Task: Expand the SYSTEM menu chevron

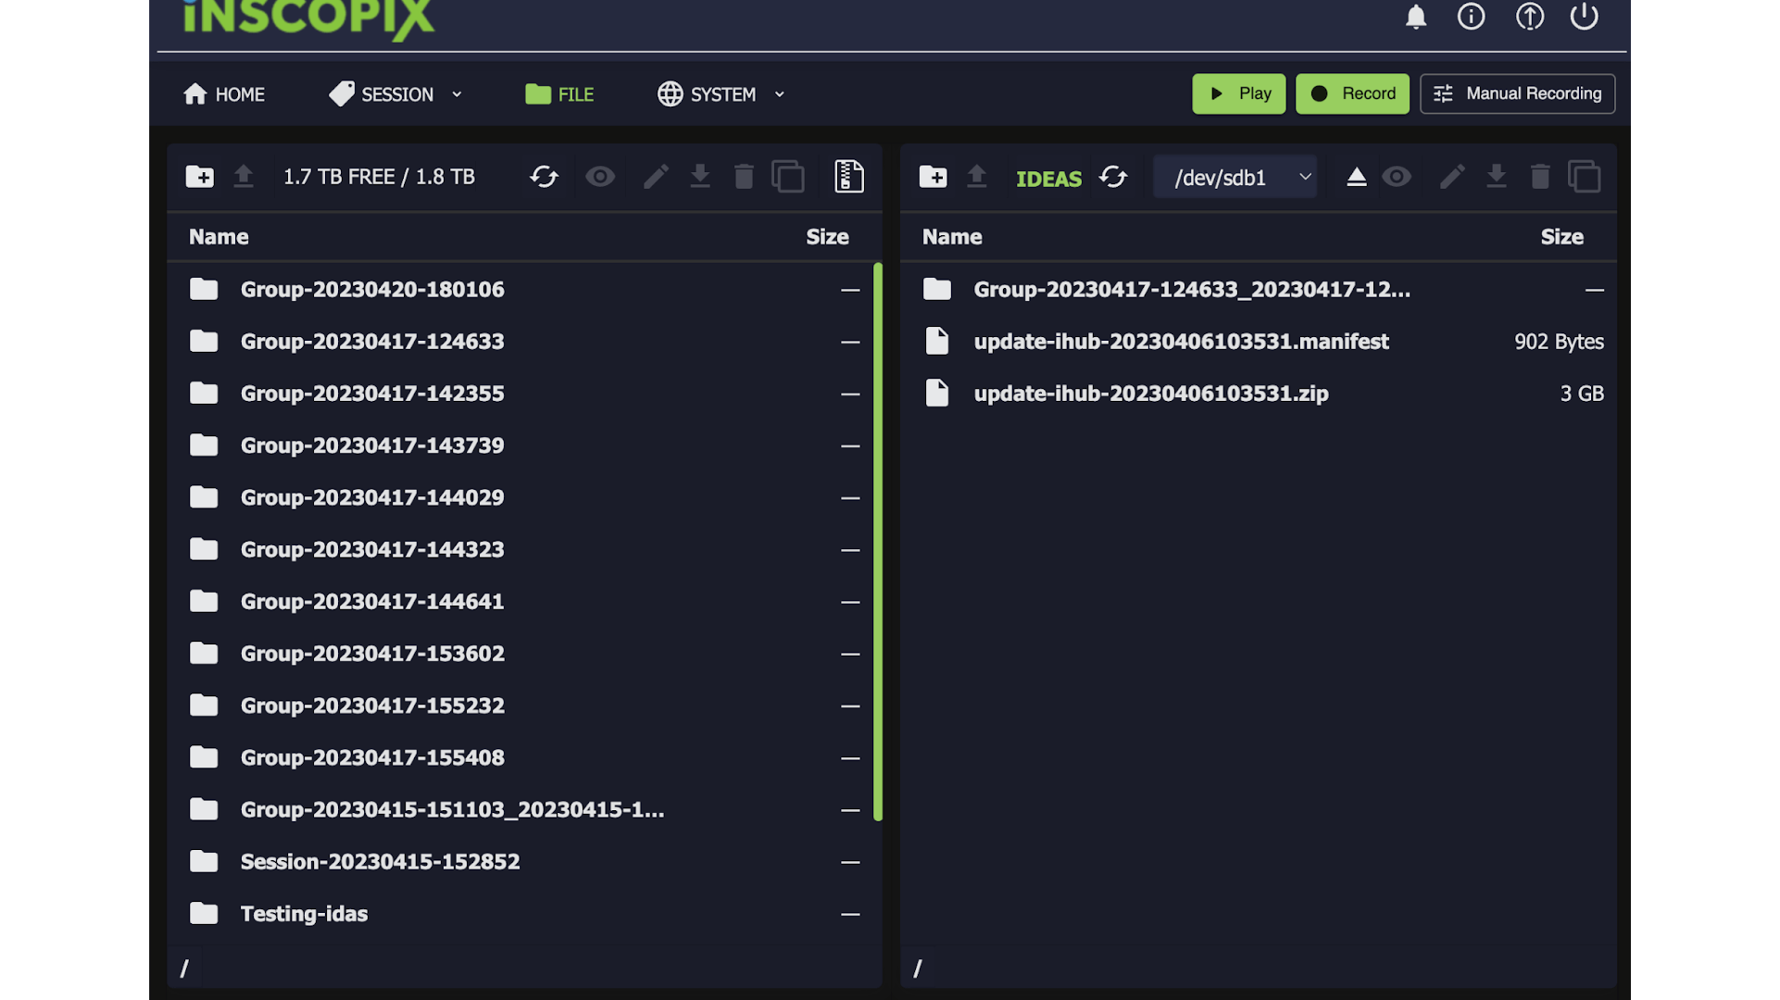Action: click(x=780, y=94)
